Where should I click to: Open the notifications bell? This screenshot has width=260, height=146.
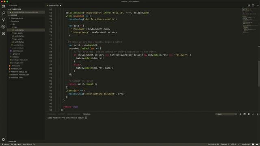coord(257,144)
